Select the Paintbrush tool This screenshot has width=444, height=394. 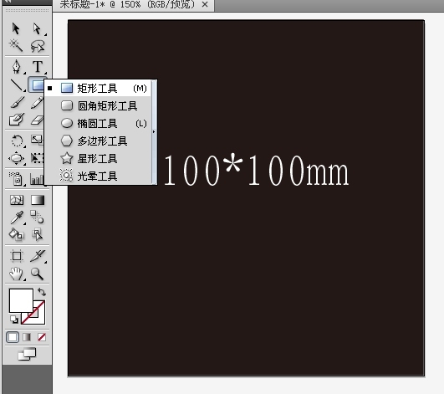point(17,103)
